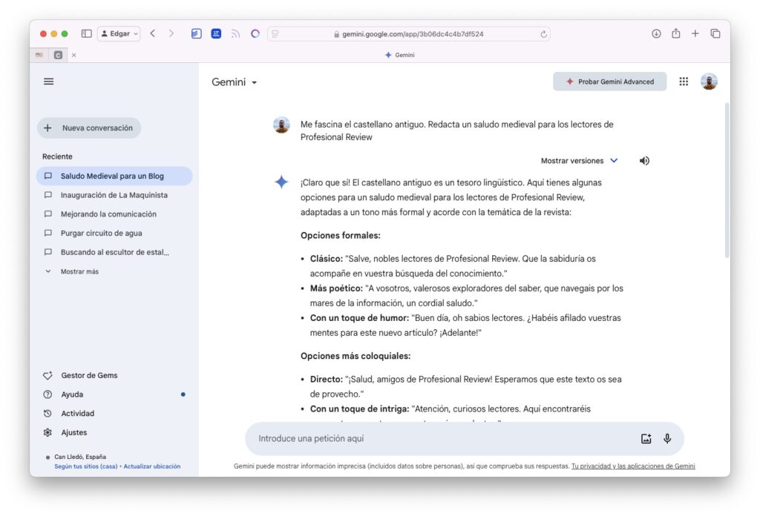Expand Mostrar versiones dropdown

[579, 161]
